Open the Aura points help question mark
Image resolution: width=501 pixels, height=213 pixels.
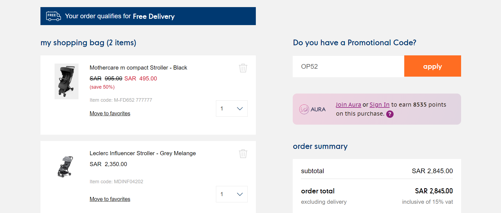tap(390, 114)
